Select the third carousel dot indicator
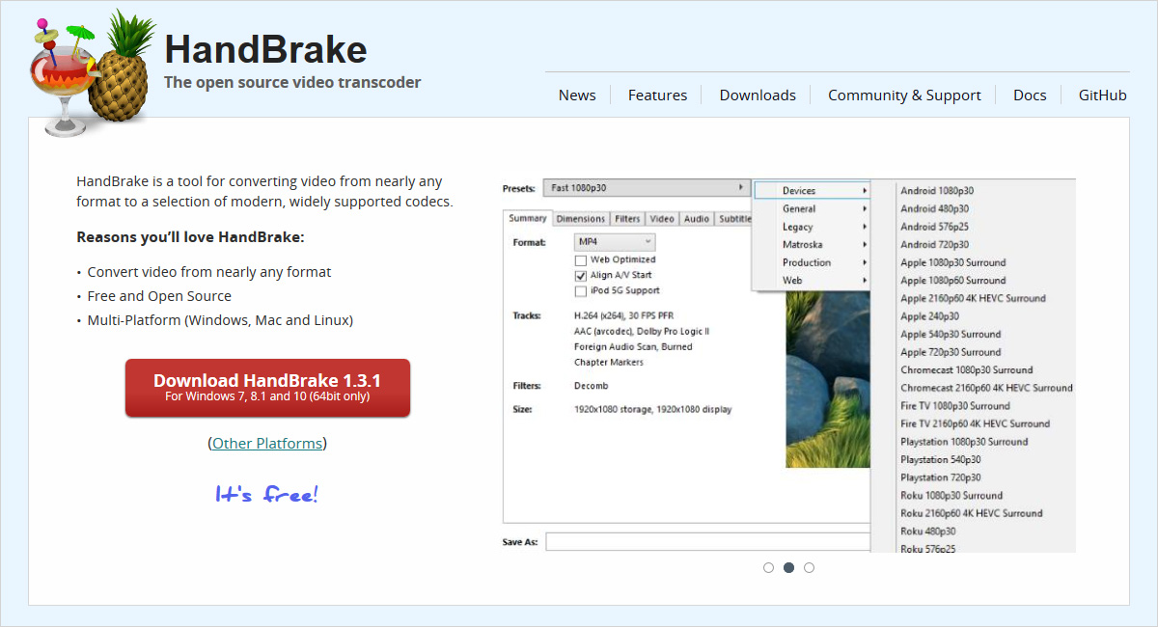1158x627 pixels. 809,568
